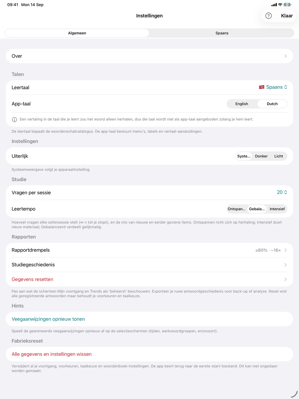Screen dimensions: 299x399
Task: Click the Spanish flag icon beside Leertaal
Action: (x=262, y=87)
